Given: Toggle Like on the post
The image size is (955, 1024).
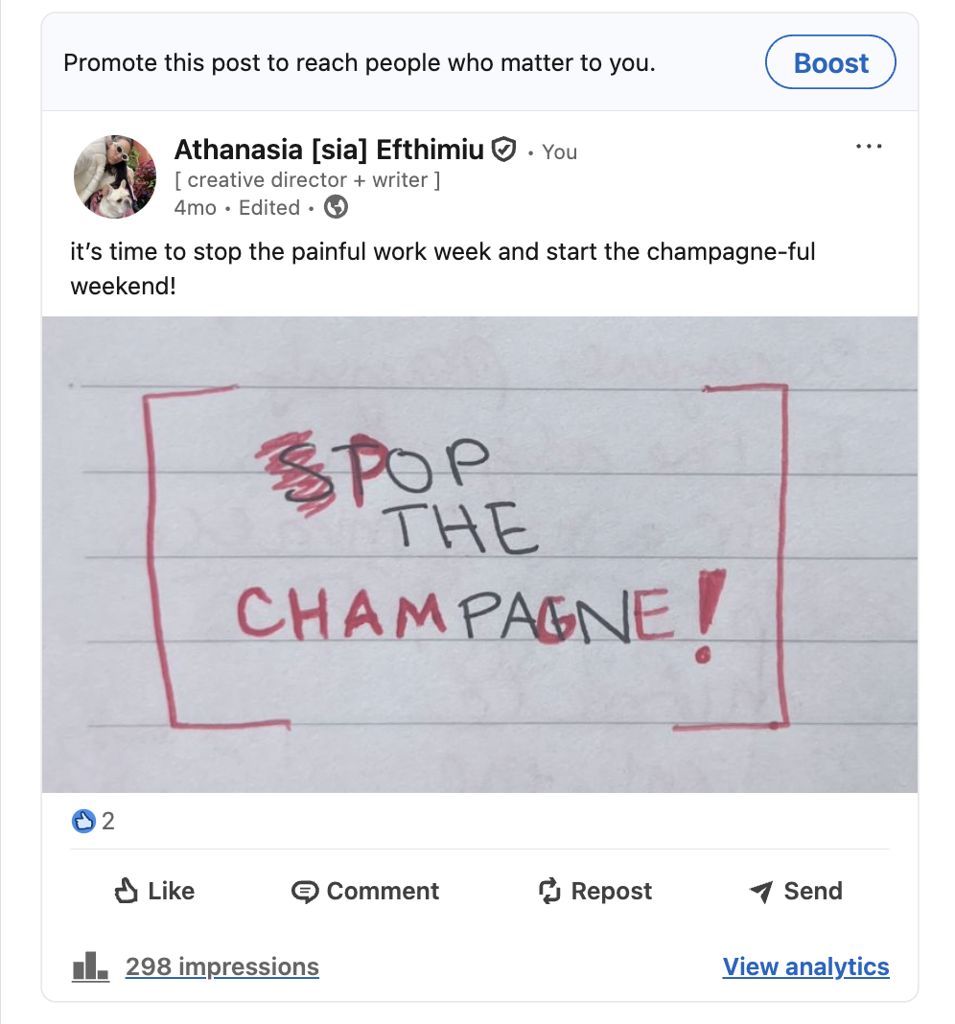Looking at the screenshot, I should [154, 891].
